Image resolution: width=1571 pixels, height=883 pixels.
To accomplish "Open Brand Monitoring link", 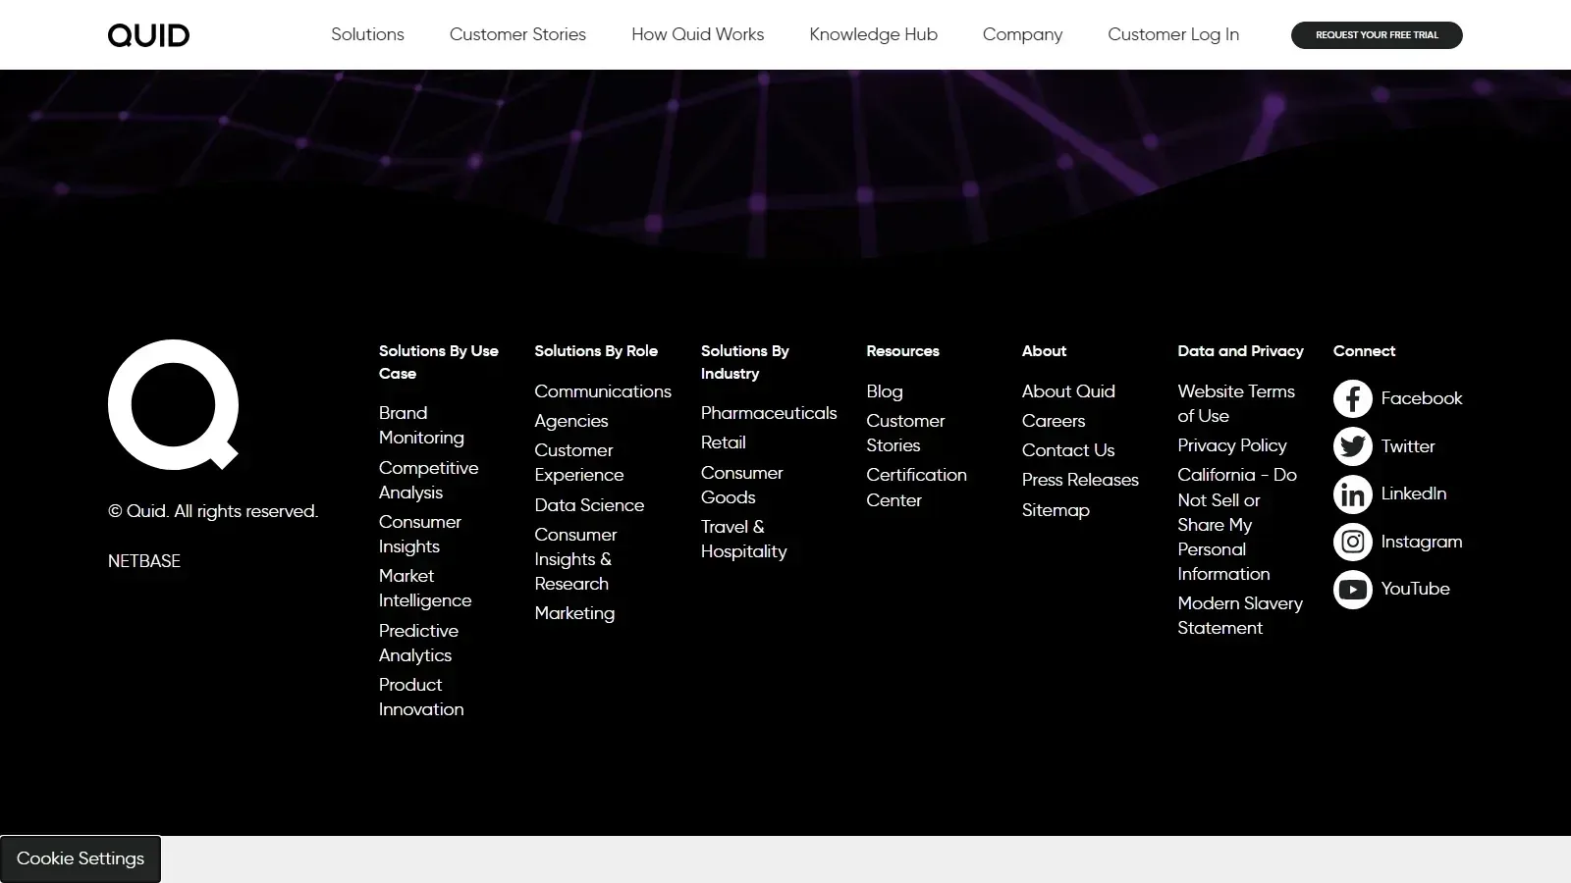I will (x=421, y=425).
